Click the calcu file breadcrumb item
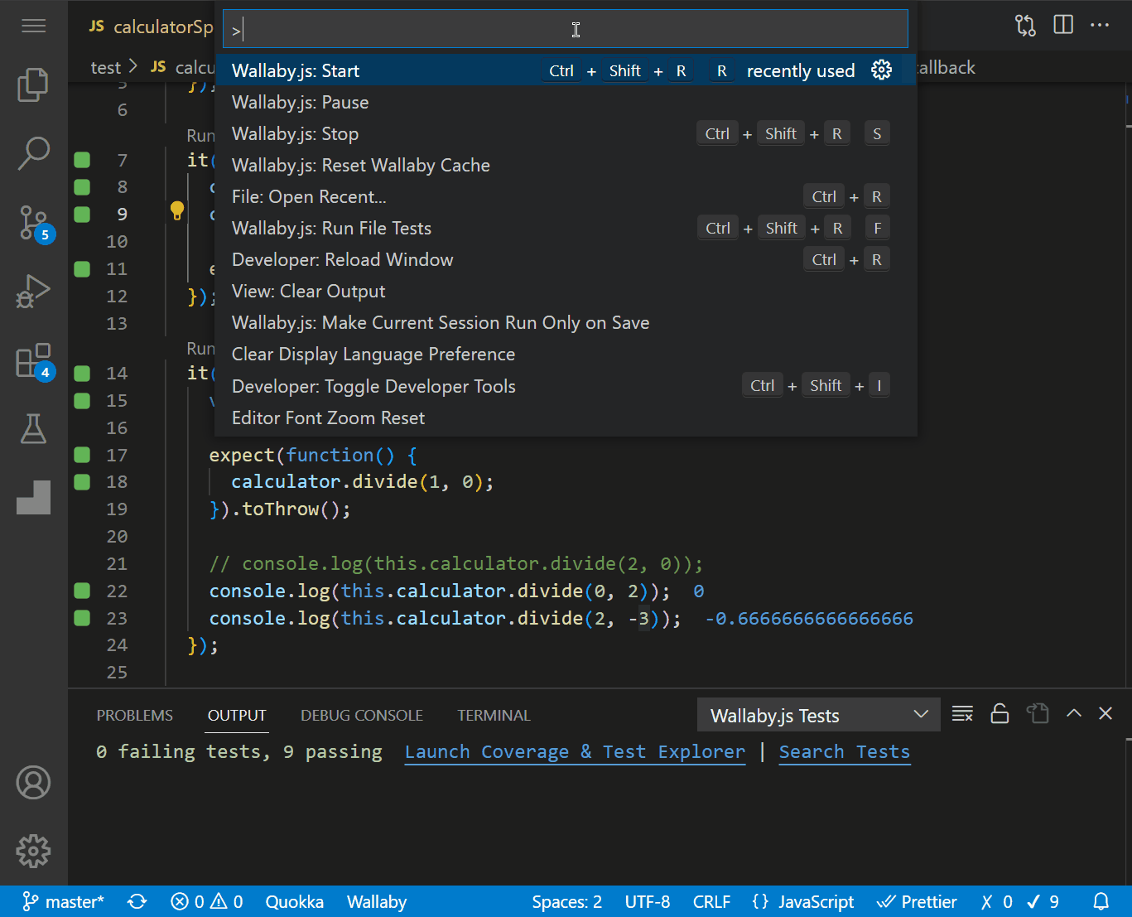 [184, 67]
